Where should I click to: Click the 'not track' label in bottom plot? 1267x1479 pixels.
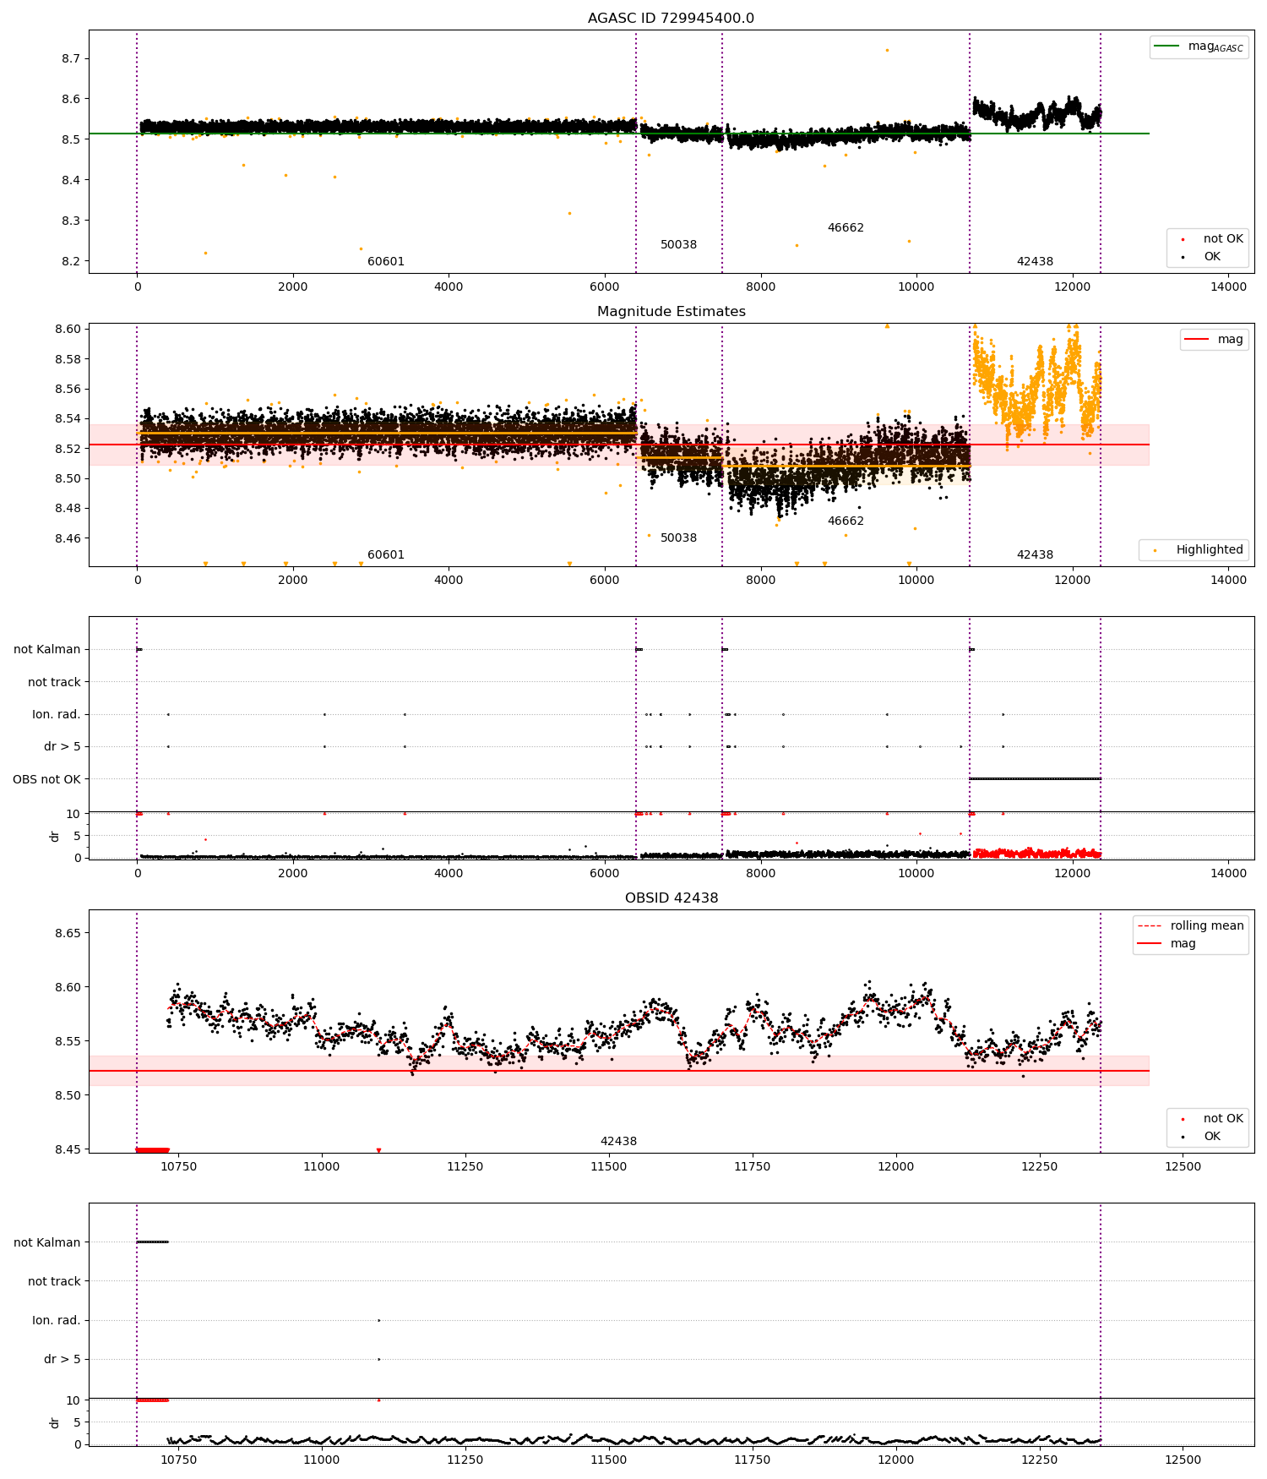coord(54,1281)
